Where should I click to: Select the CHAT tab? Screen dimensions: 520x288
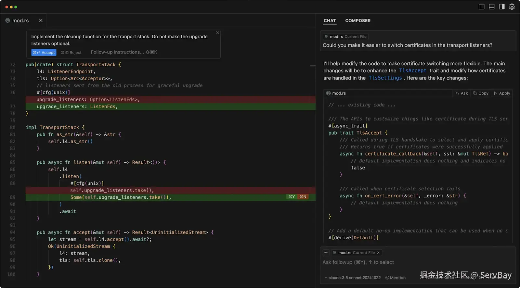tap(330, 20)
